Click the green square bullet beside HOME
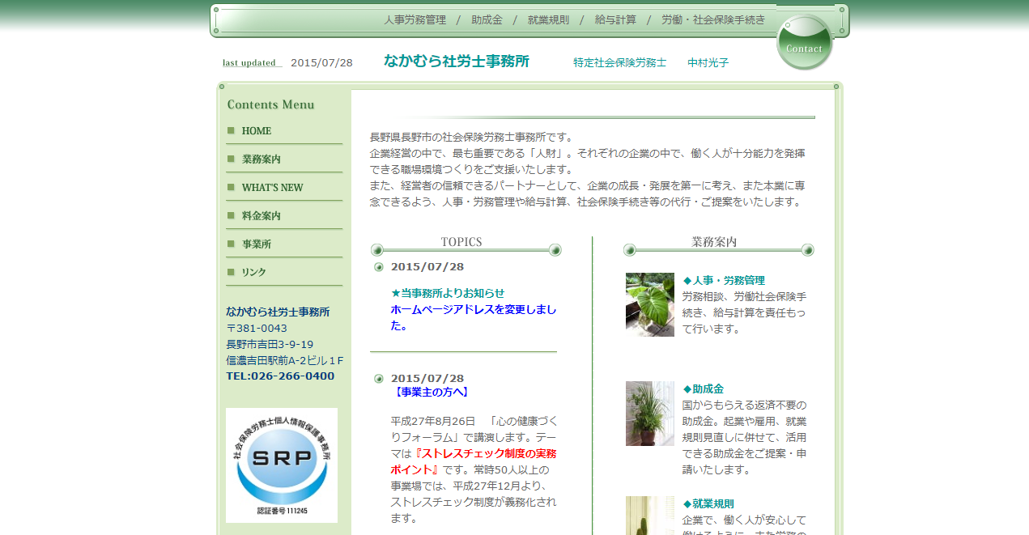The image size is (1029, 535). point(231,130)
